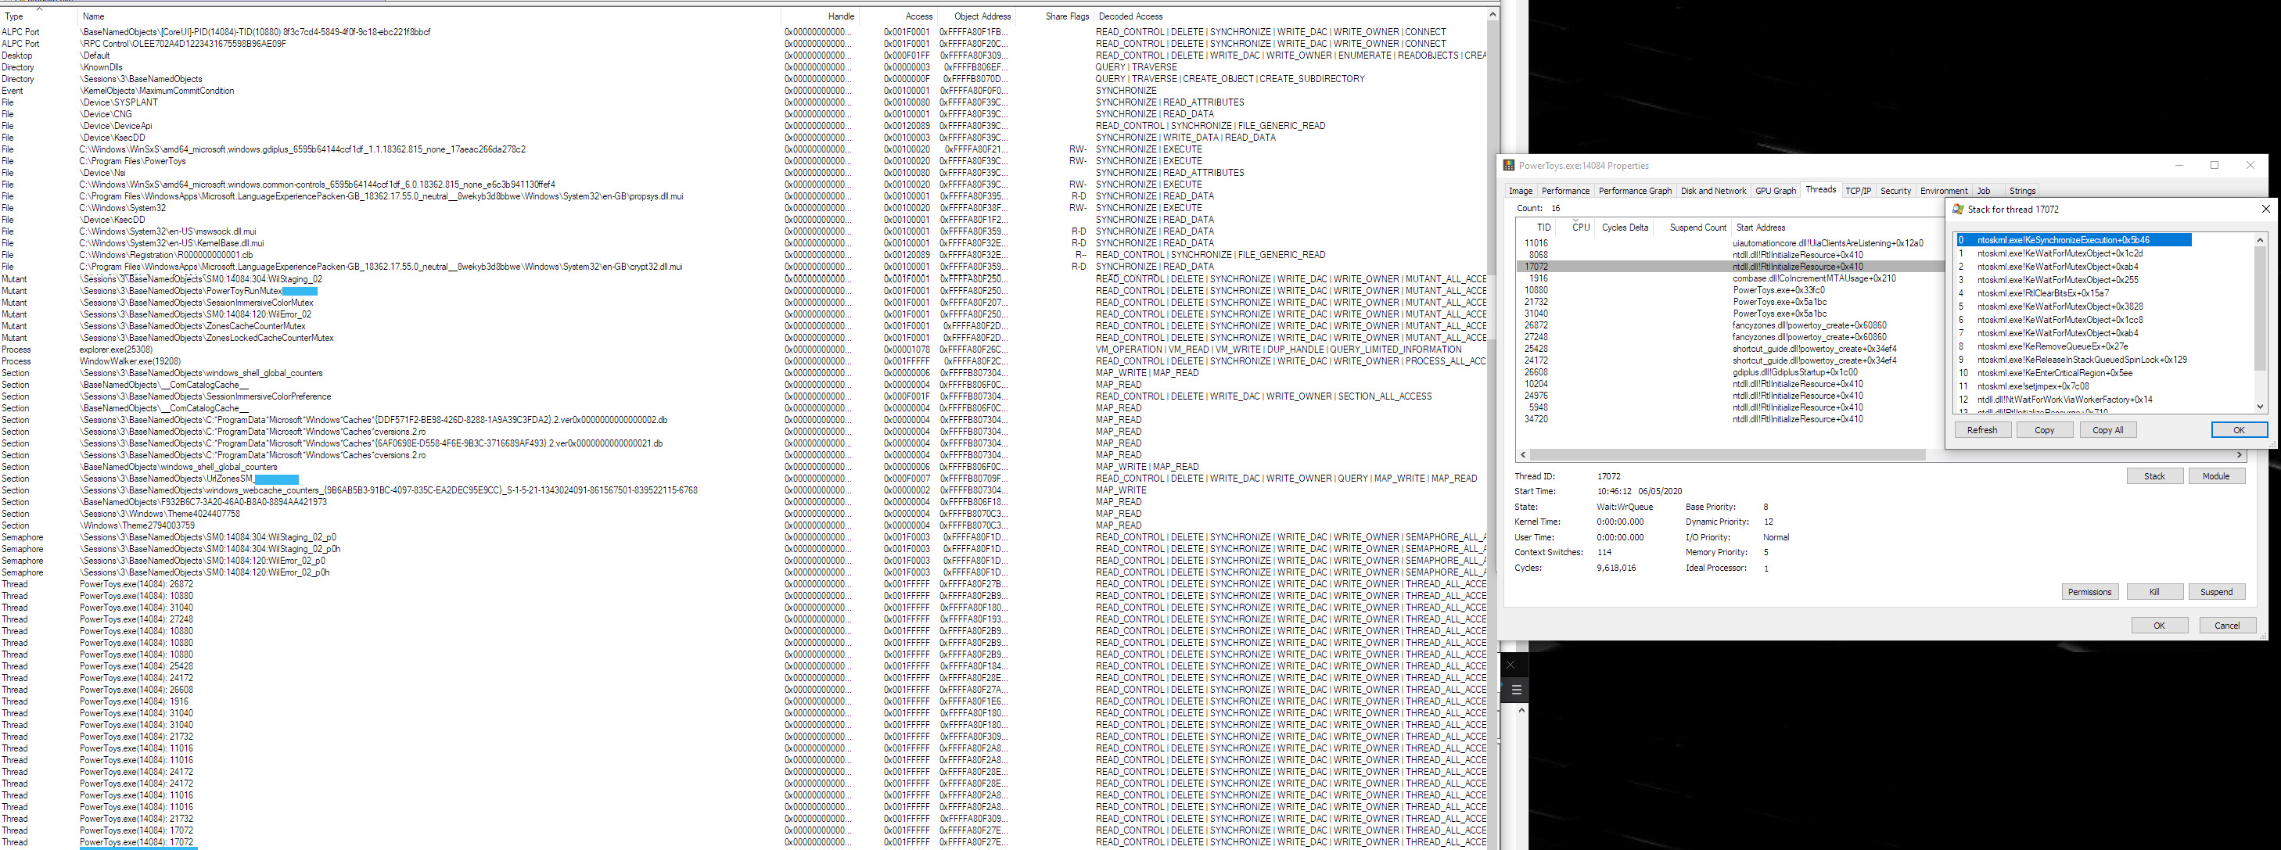
Task: Open the Strings tab
Action: 2021,190
